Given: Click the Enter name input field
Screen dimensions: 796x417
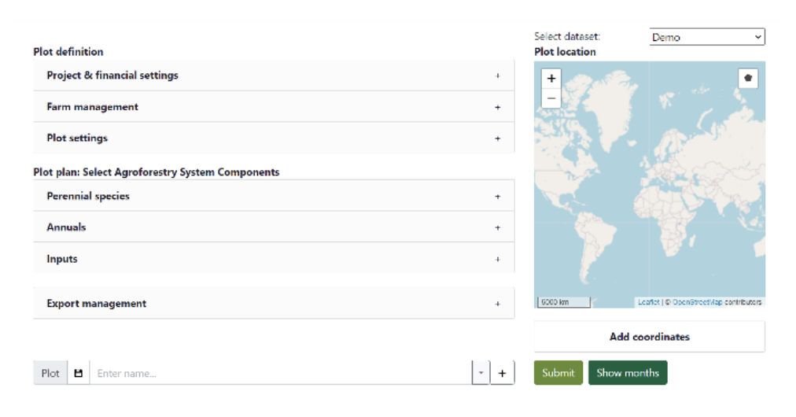Looking at the screenshot, I should pyautogui.click(x=279, y=373).
